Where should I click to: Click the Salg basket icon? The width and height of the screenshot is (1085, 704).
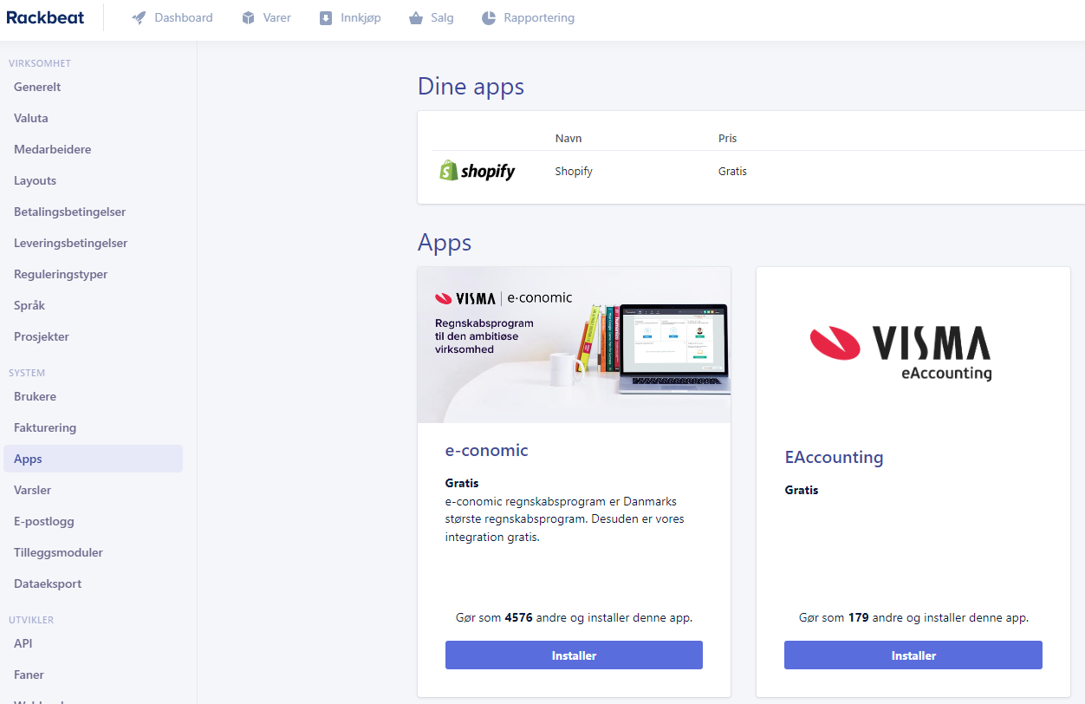(416, 17)
